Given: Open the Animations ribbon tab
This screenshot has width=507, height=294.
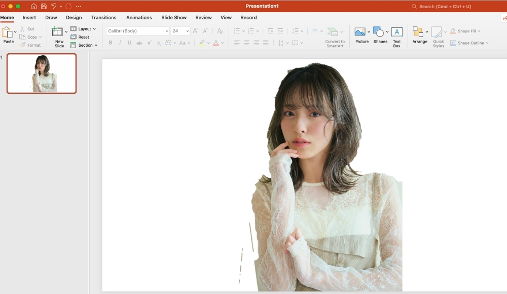Looking at the screenshot, I should pos(139,17).
